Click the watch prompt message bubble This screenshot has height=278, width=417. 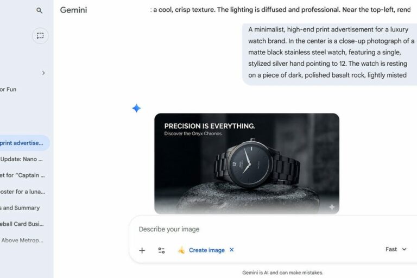click(x=329, y=52)
